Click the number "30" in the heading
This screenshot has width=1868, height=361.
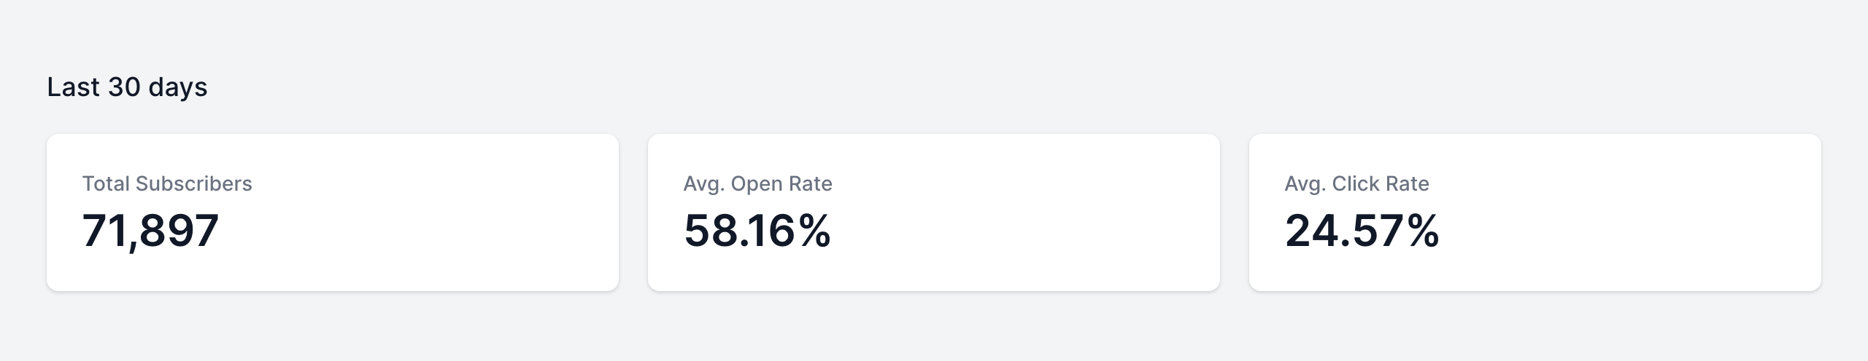click(x=124, y=87)
